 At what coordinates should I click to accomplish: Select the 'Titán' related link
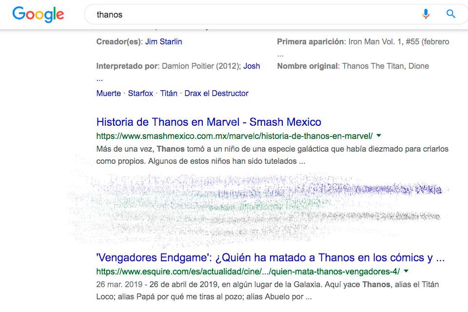(x=169, y=93)
